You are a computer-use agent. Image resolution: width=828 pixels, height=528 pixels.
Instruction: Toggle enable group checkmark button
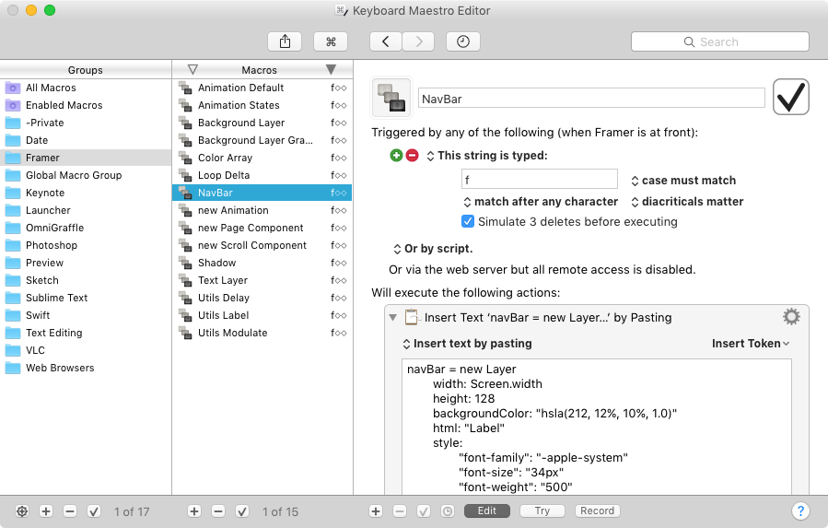(93, 511)
